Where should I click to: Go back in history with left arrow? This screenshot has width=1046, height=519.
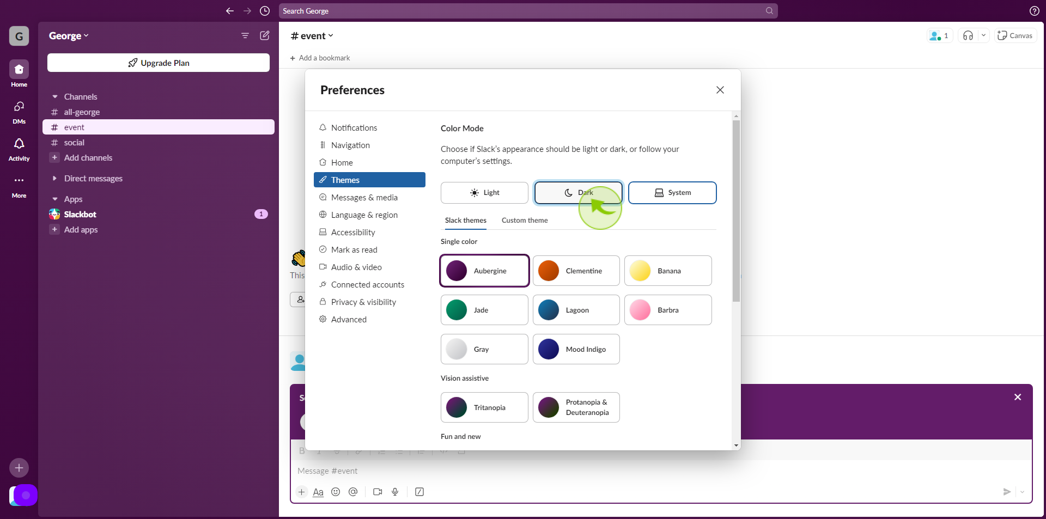click(230, 11)
